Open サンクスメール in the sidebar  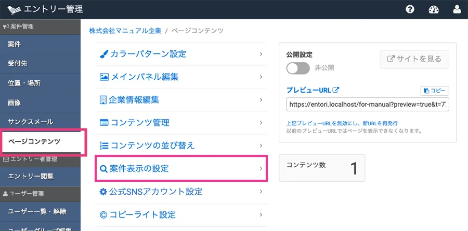(31, 122)
